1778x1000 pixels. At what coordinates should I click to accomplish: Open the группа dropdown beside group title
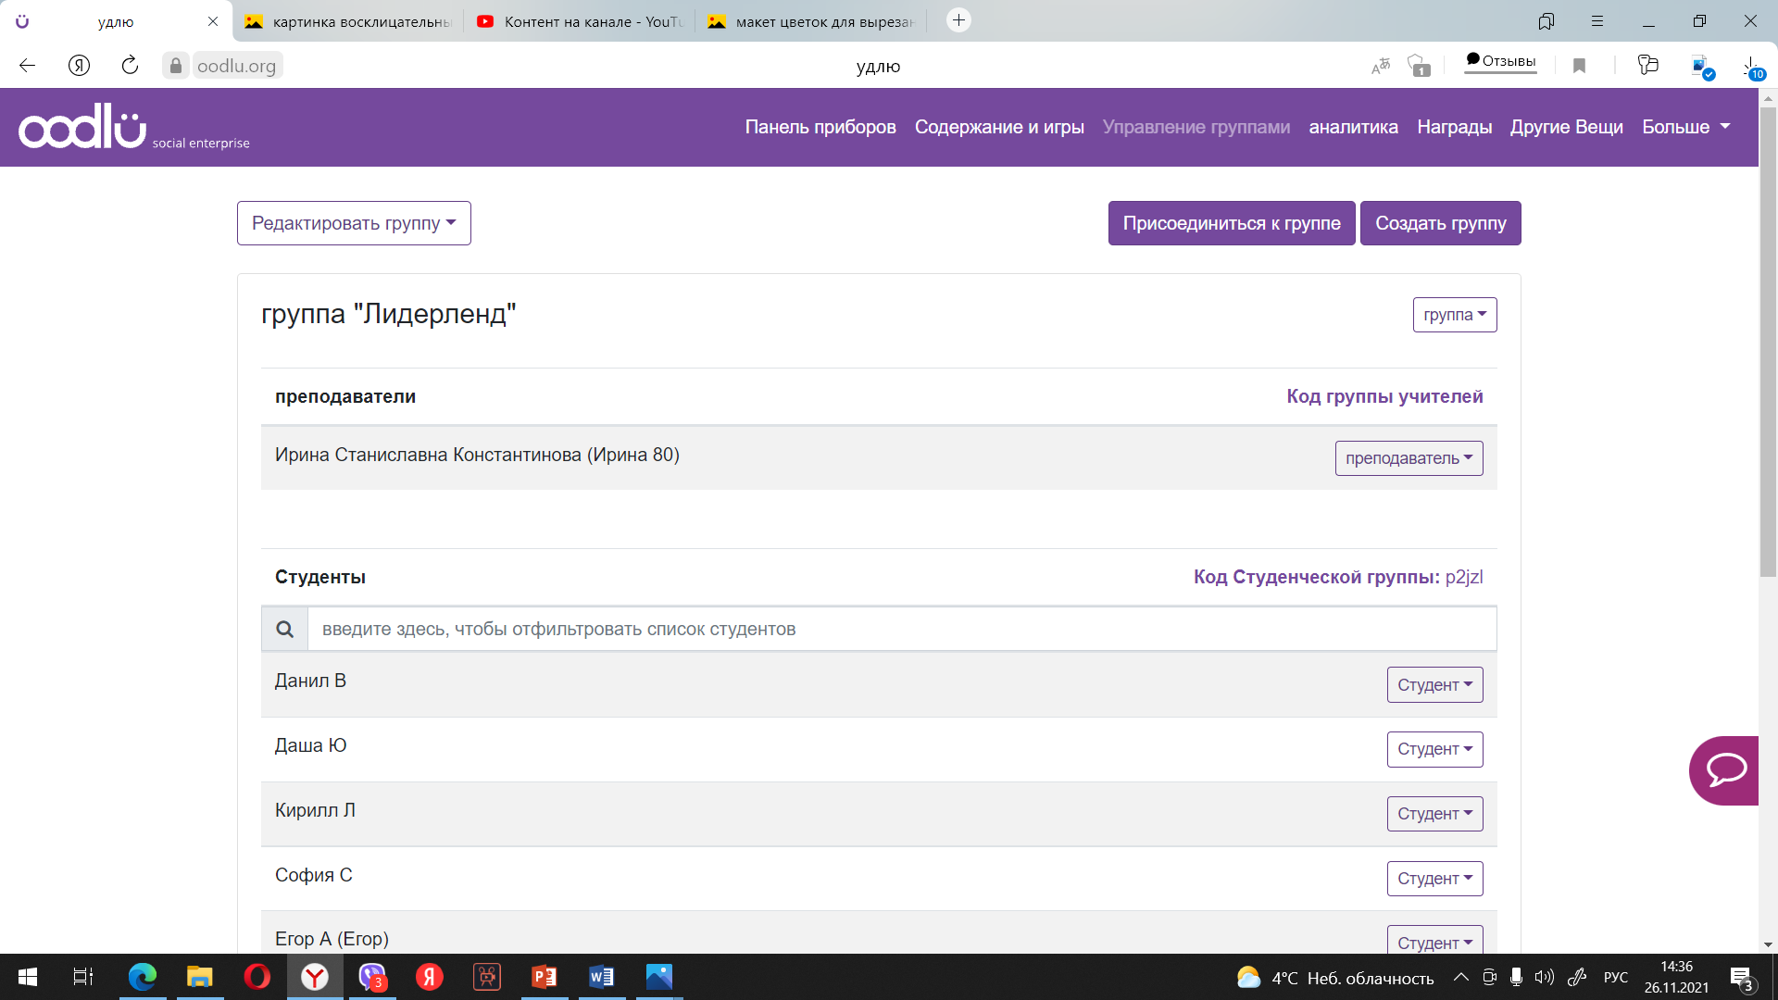[1454, 315]
